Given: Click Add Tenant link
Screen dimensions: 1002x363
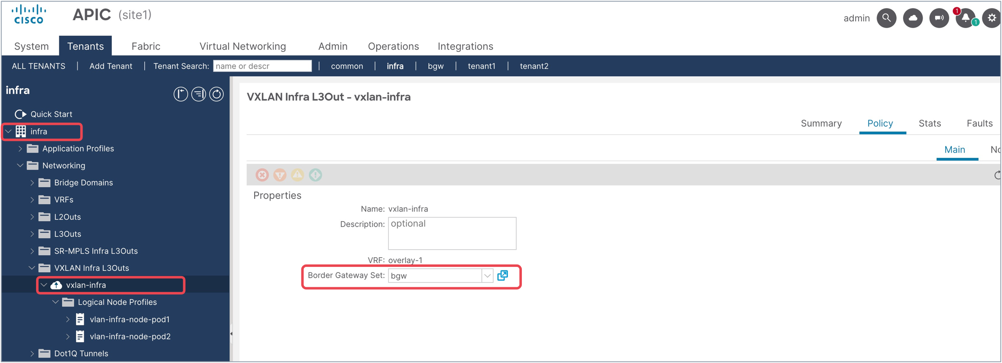Looking at the screenshot, I should pyautogui.click(x=111, y=66).
